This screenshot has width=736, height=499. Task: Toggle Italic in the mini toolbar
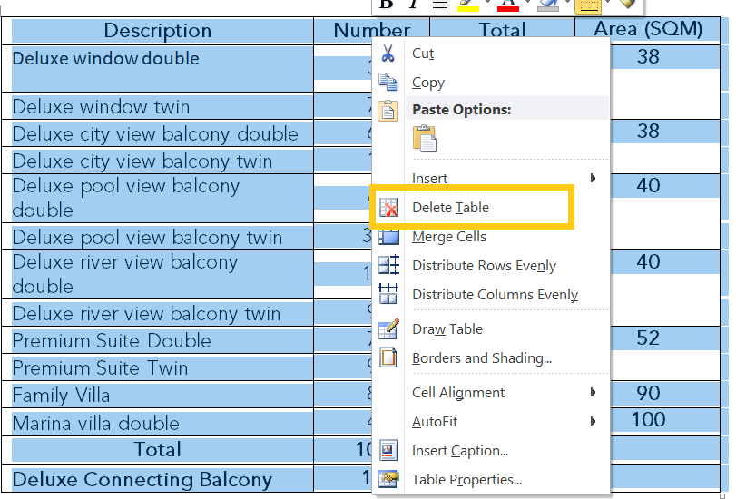(x=413, y=4)
